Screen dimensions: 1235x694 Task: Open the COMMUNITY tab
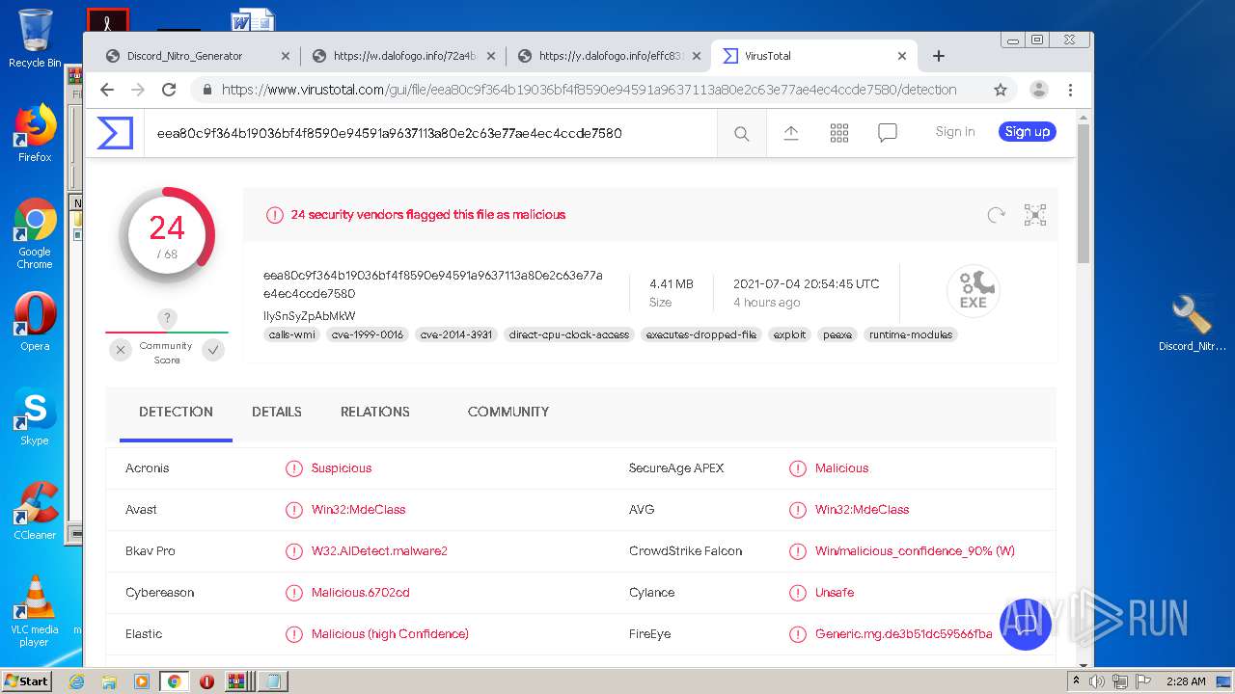coord(508,412)
